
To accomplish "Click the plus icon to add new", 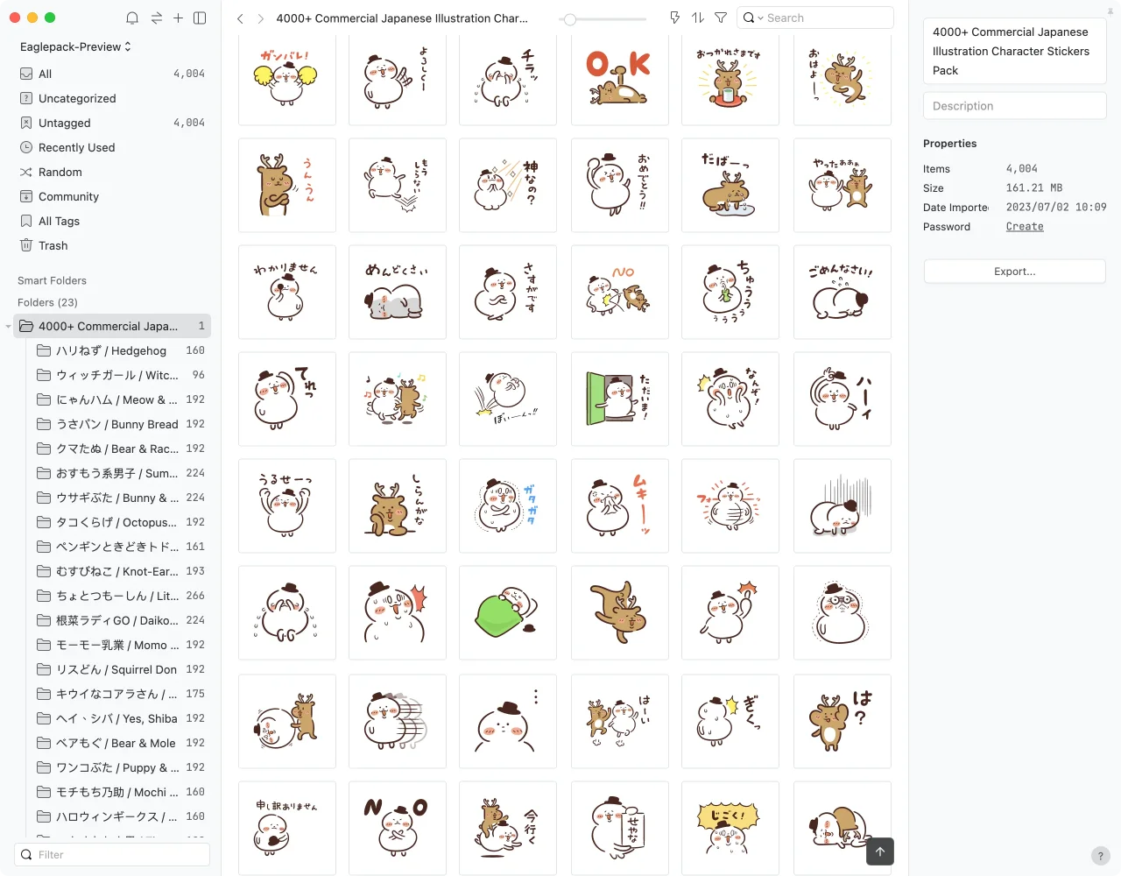I will (x=178, y=18).
